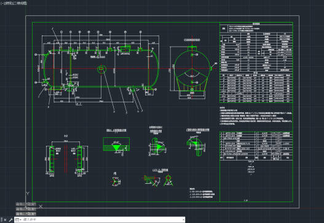Close the command line window
Image resolution: width=324 pixels, height=223 pixels.
[5, 220]
